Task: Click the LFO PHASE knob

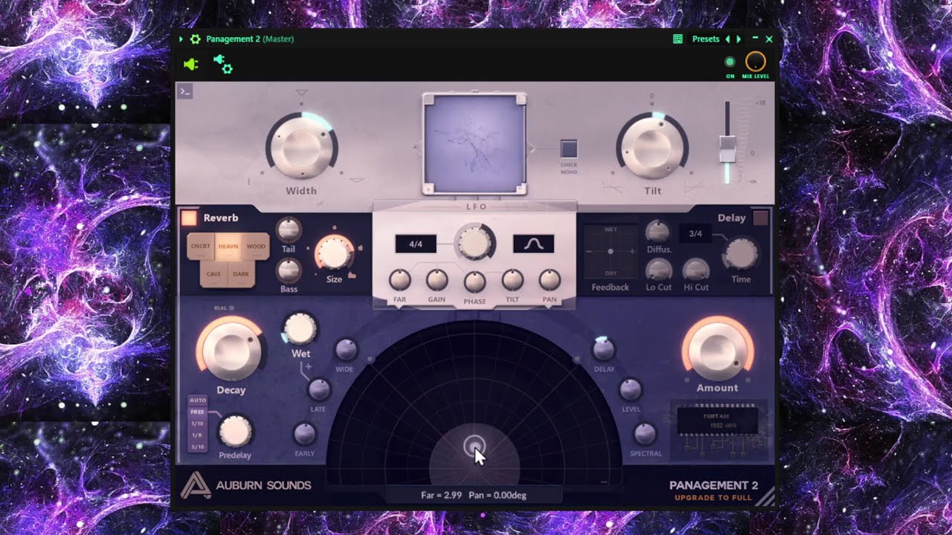Action: (x=475, y=282)
